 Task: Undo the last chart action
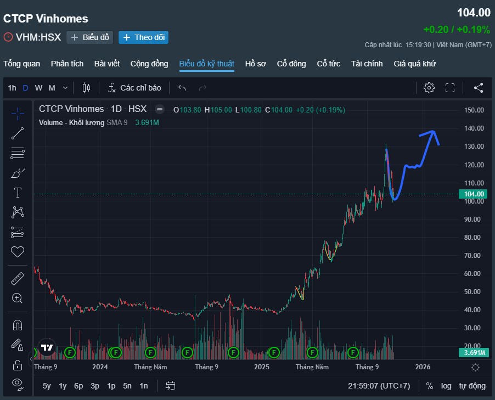point(182,88)
